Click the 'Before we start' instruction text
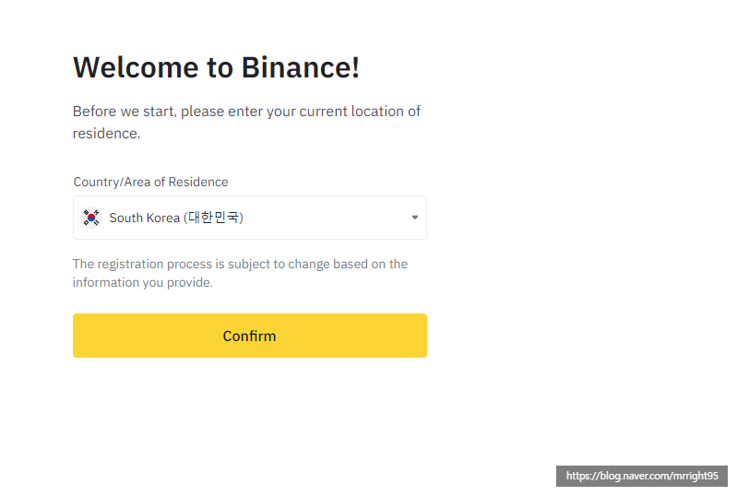The width and height of the screenshot is (737, 496). (x=246, y=122)
